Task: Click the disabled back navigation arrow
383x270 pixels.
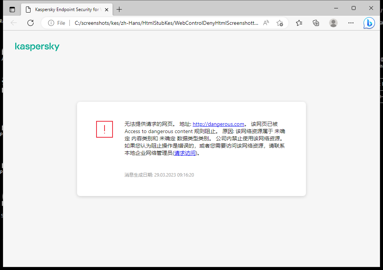Action: tap(14, 23)
